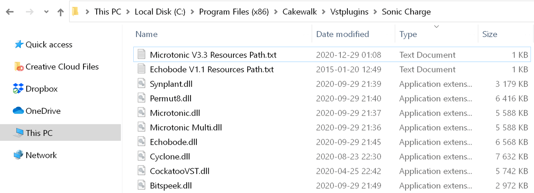Navigate to Vstplugins breadcrumb segment
534x193 pixels.
349,12
